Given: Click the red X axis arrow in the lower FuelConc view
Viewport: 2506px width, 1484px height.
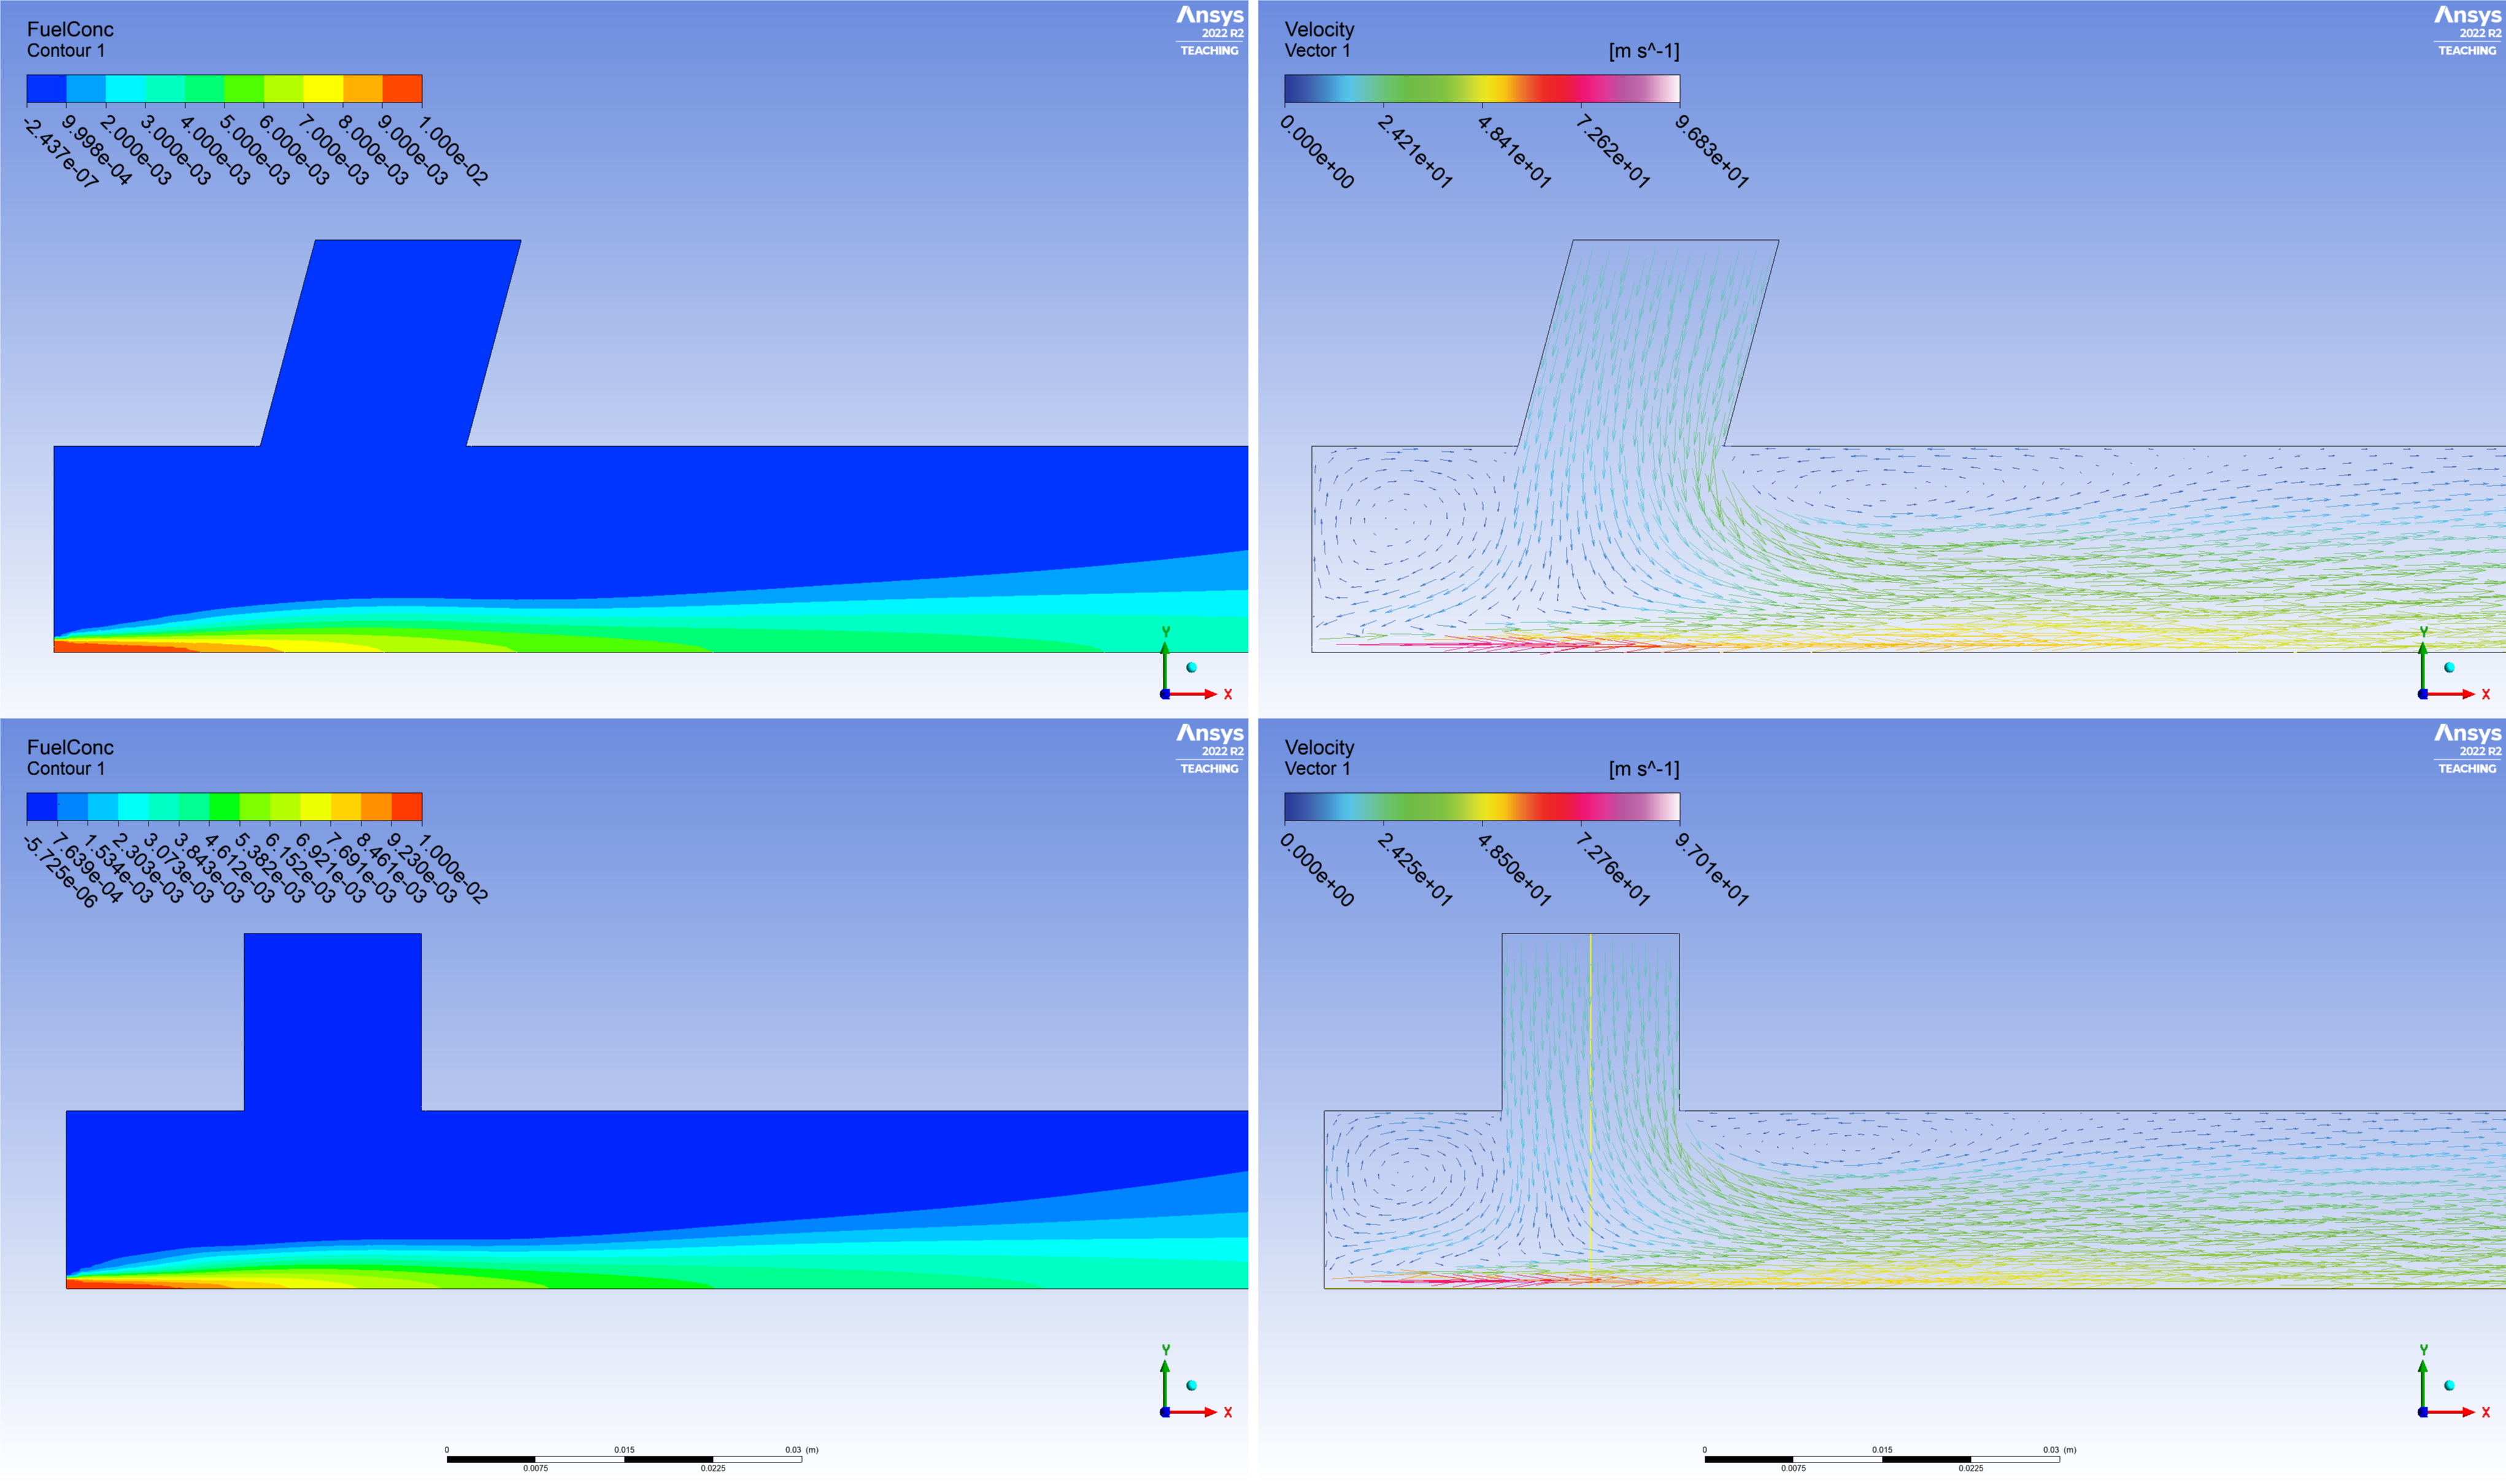Looking at the screenshot, I should 1193,1412.
